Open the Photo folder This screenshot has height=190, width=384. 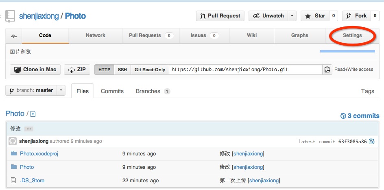(x=27, y=167)
